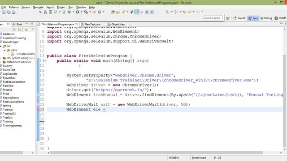Click the Print toolbar icon

pyautogui.click(x=14, y=12)
